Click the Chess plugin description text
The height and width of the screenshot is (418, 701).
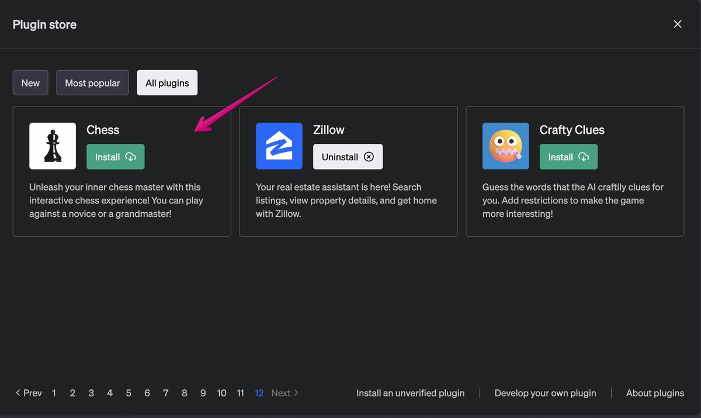(x=116, y=201)
